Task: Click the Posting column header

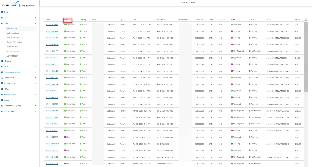Action: tap(83, 20)
